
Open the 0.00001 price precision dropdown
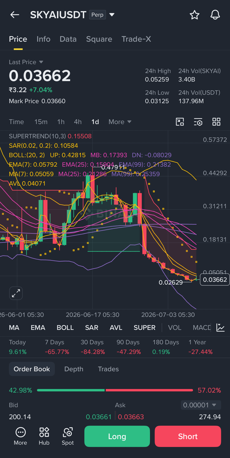201,405
